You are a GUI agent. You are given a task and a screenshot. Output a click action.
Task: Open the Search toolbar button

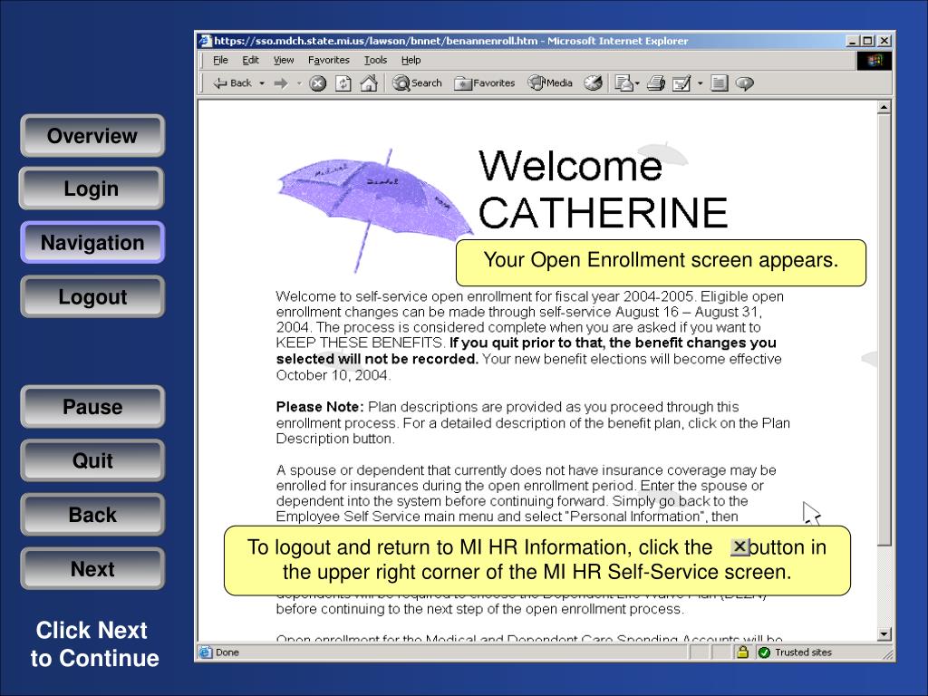pyautogui.click(x=418, y=83)
